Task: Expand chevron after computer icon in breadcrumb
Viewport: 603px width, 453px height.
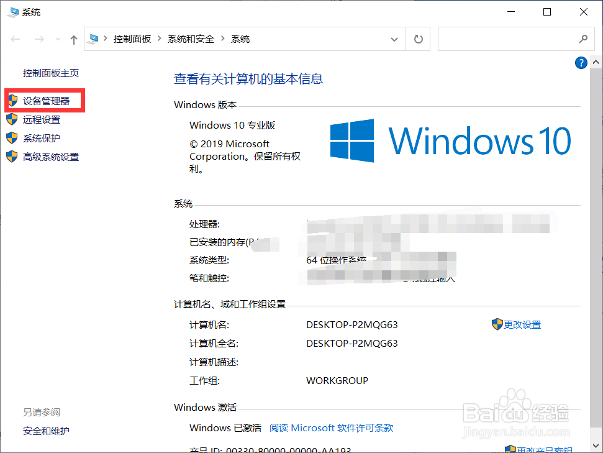Action: click(106, 39)
